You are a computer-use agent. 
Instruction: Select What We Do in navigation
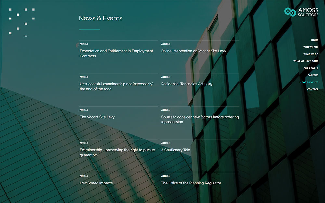pos(310,54)
